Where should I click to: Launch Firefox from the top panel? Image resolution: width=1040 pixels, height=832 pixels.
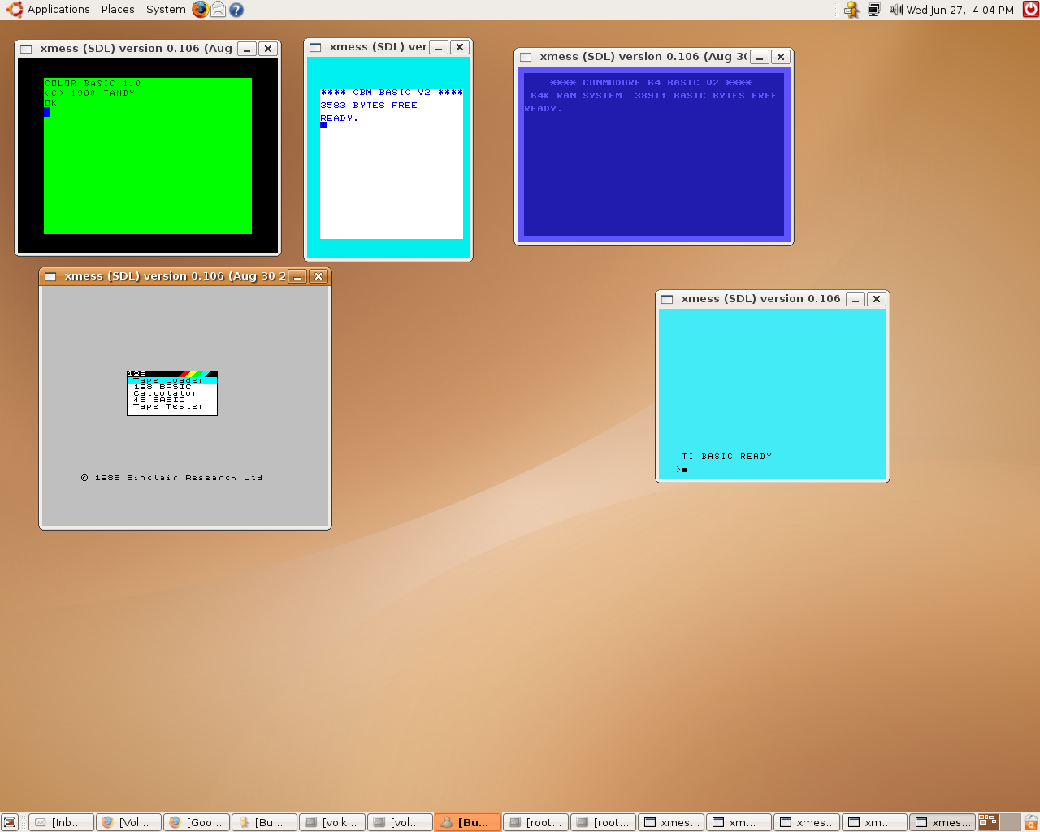click(201, 10)
